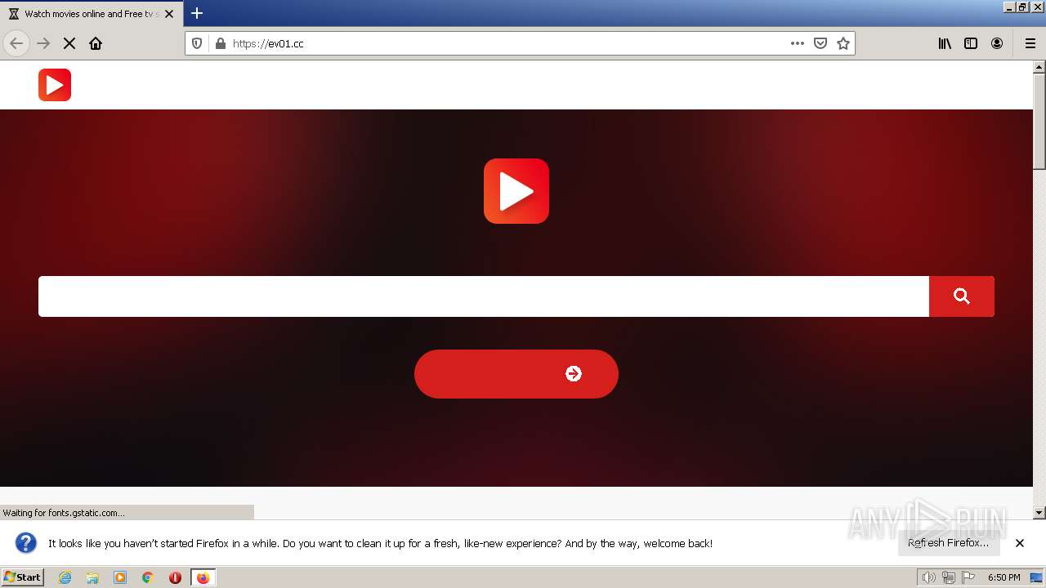This screenshot has height=588, width=1046.
Task: Focus the movie search input field
Action: click(x=484, y=296)
